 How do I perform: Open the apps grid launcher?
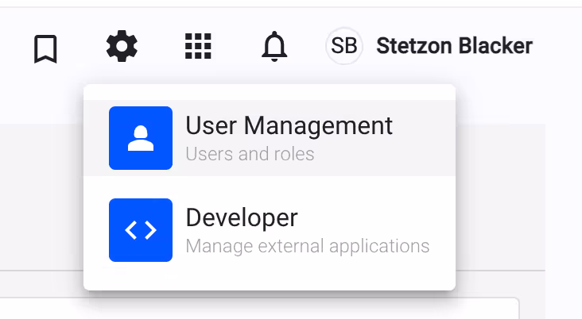coord(198,48)
